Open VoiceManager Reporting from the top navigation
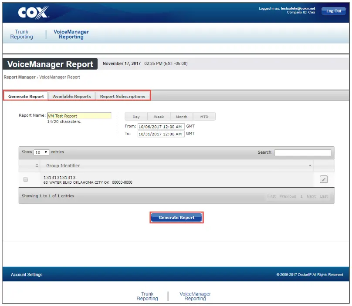The width and height of the screenshot is (352, 306). pos(71,34)
